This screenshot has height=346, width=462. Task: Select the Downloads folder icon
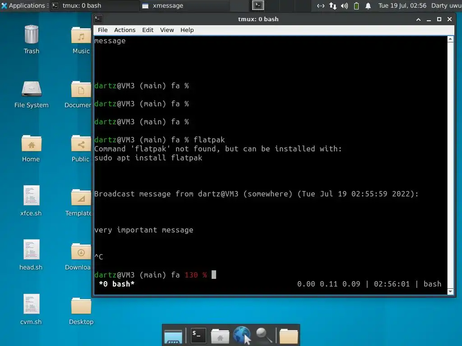pyautogui.click(x=81, y=252)
